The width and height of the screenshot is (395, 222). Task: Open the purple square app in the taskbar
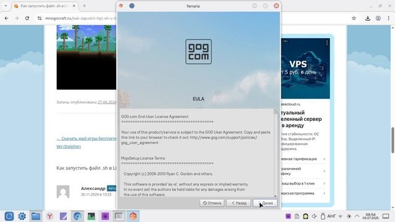tap(105, 216)
